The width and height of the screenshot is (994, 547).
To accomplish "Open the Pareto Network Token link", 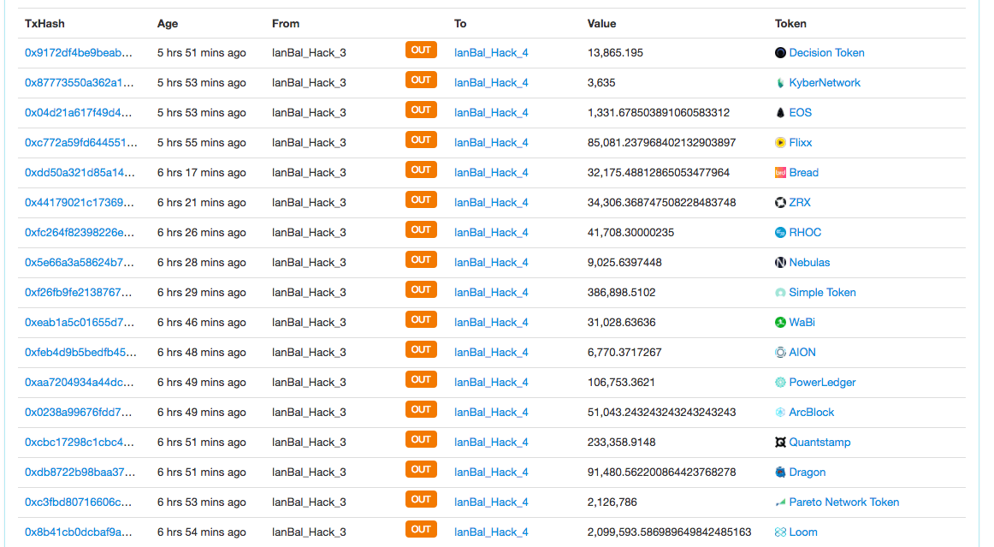I will (x=843, y=502).
